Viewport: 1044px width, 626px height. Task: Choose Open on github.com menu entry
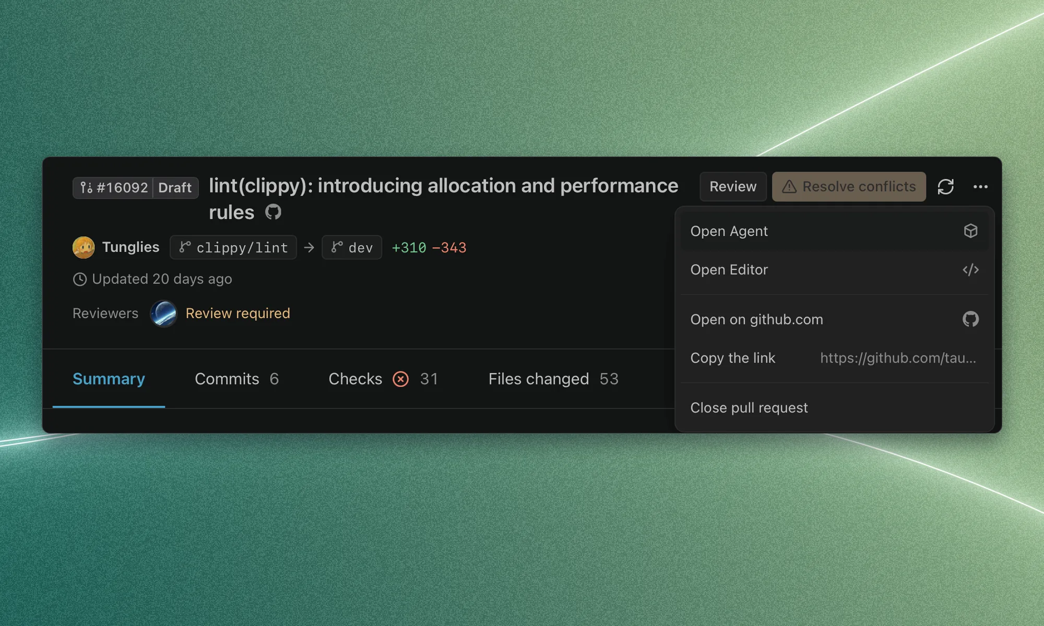pos(834,319)
